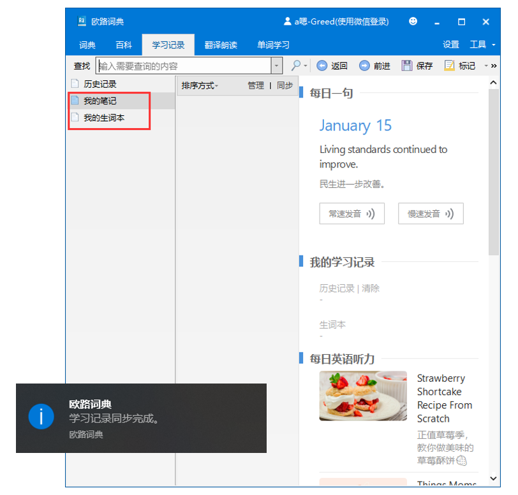Click the scroll up arrow on the right scrollbar
The image size is (518, 495).
[494, 83]
